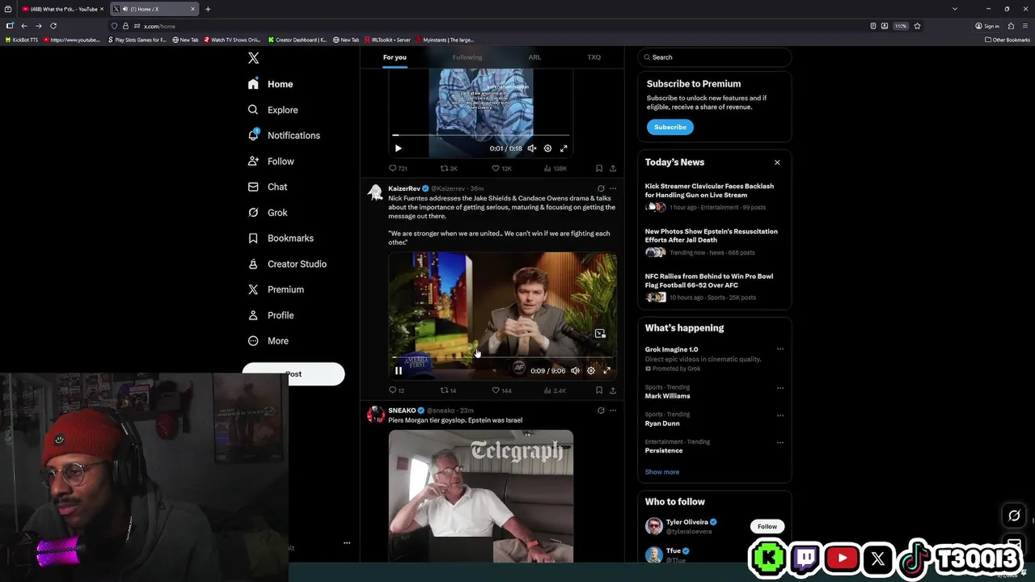Toggle mute on Nick Fuentes video
Screen dimensions: 1035x582
[x=575, y=371]
